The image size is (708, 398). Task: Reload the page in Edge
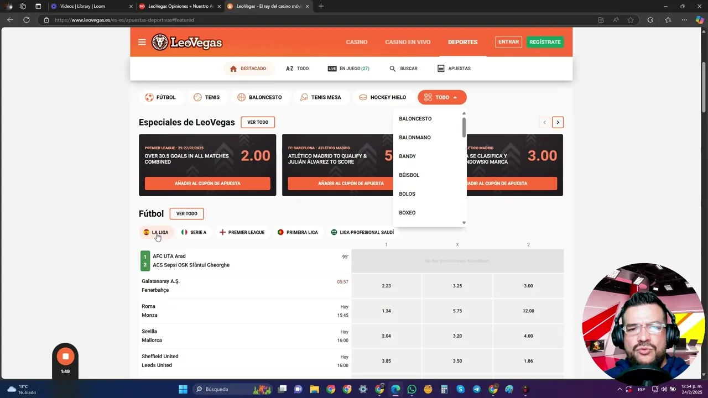click(26, 20)
